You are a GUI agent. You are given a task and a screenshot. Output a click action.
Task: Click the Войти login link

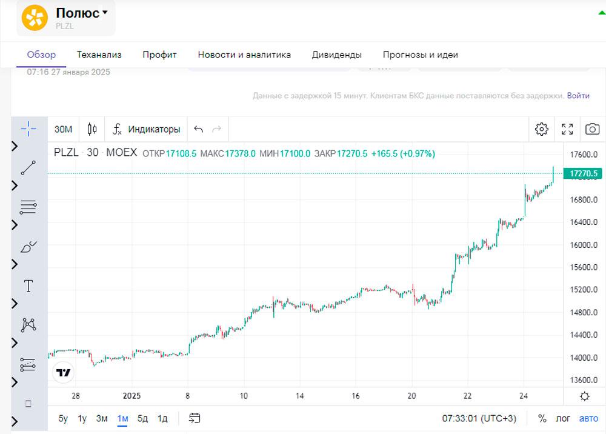[579, 96]
